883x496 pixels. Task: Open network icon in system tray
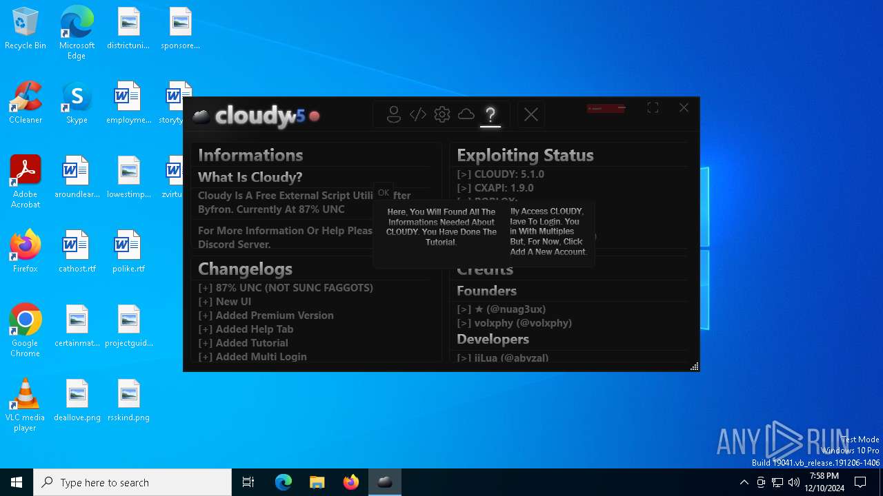pyautogui.click(x=777, y=482)
